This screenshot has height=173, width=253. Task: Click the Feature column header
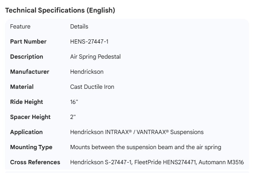20,26
